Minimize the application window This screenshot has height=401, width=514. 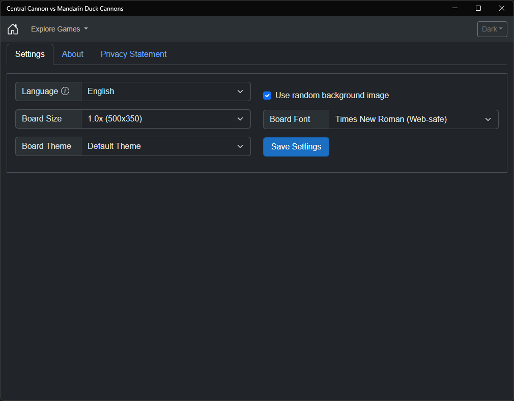point(455,8)
